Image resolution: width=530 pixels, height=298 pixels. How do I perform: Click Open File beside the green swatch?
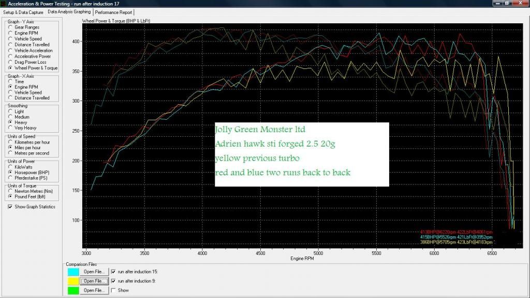(x=96, y=290)
